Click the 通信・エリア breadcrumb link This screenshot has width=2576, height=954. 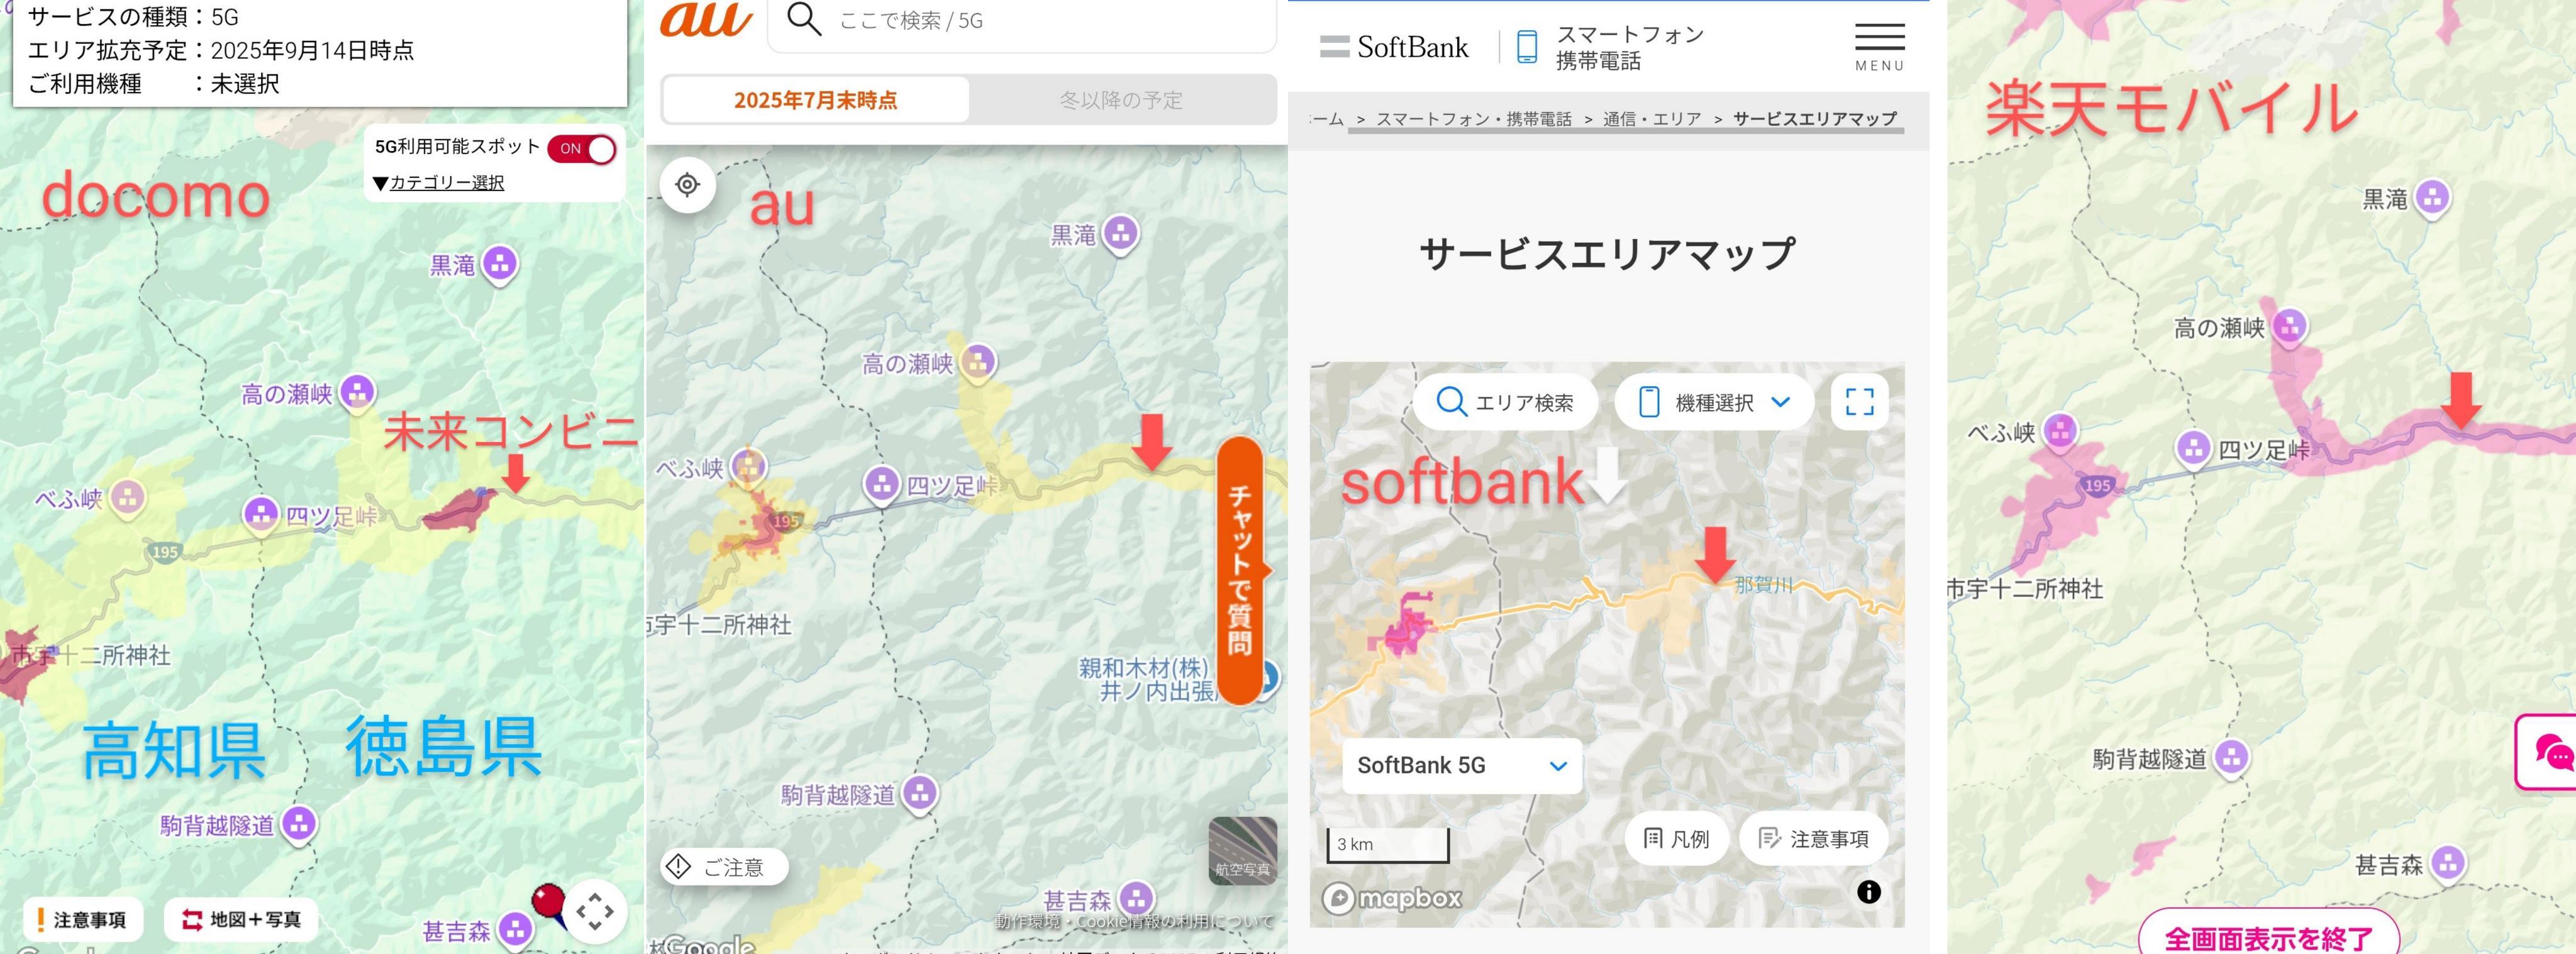(x=1651, y=119)
